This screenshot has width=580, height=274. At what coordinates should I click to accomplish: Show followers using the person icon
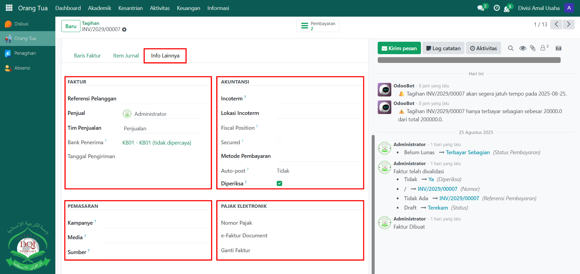pyautogui.click(x=543, y=48)
